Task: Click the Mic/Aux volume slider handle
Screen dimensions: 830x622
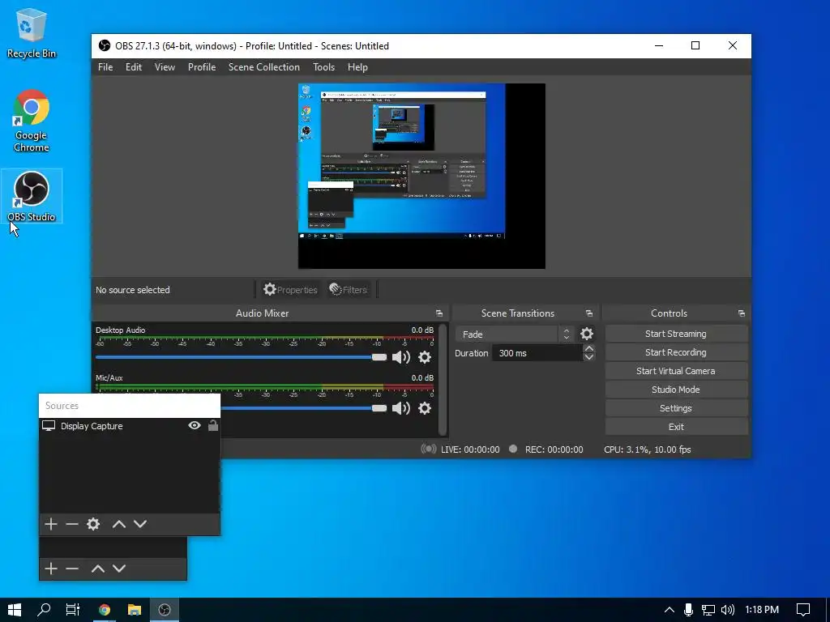Action: [x=379, y=408]
